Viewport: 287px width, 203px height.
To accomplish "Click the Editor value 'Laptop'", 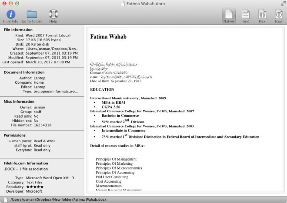I will point(40,87).
